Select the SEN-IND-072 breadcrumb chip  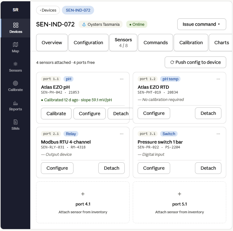pos(78,10)
